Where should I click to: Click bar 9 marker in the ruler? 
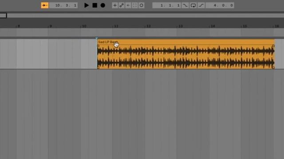click(51, 26)
